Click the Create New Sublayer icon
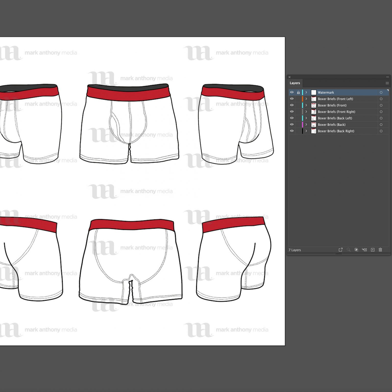The height and width of the screenshot is (392, 392). 365,250
